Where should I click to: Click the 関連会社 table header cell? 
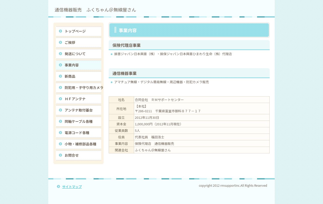pos(121,150)
